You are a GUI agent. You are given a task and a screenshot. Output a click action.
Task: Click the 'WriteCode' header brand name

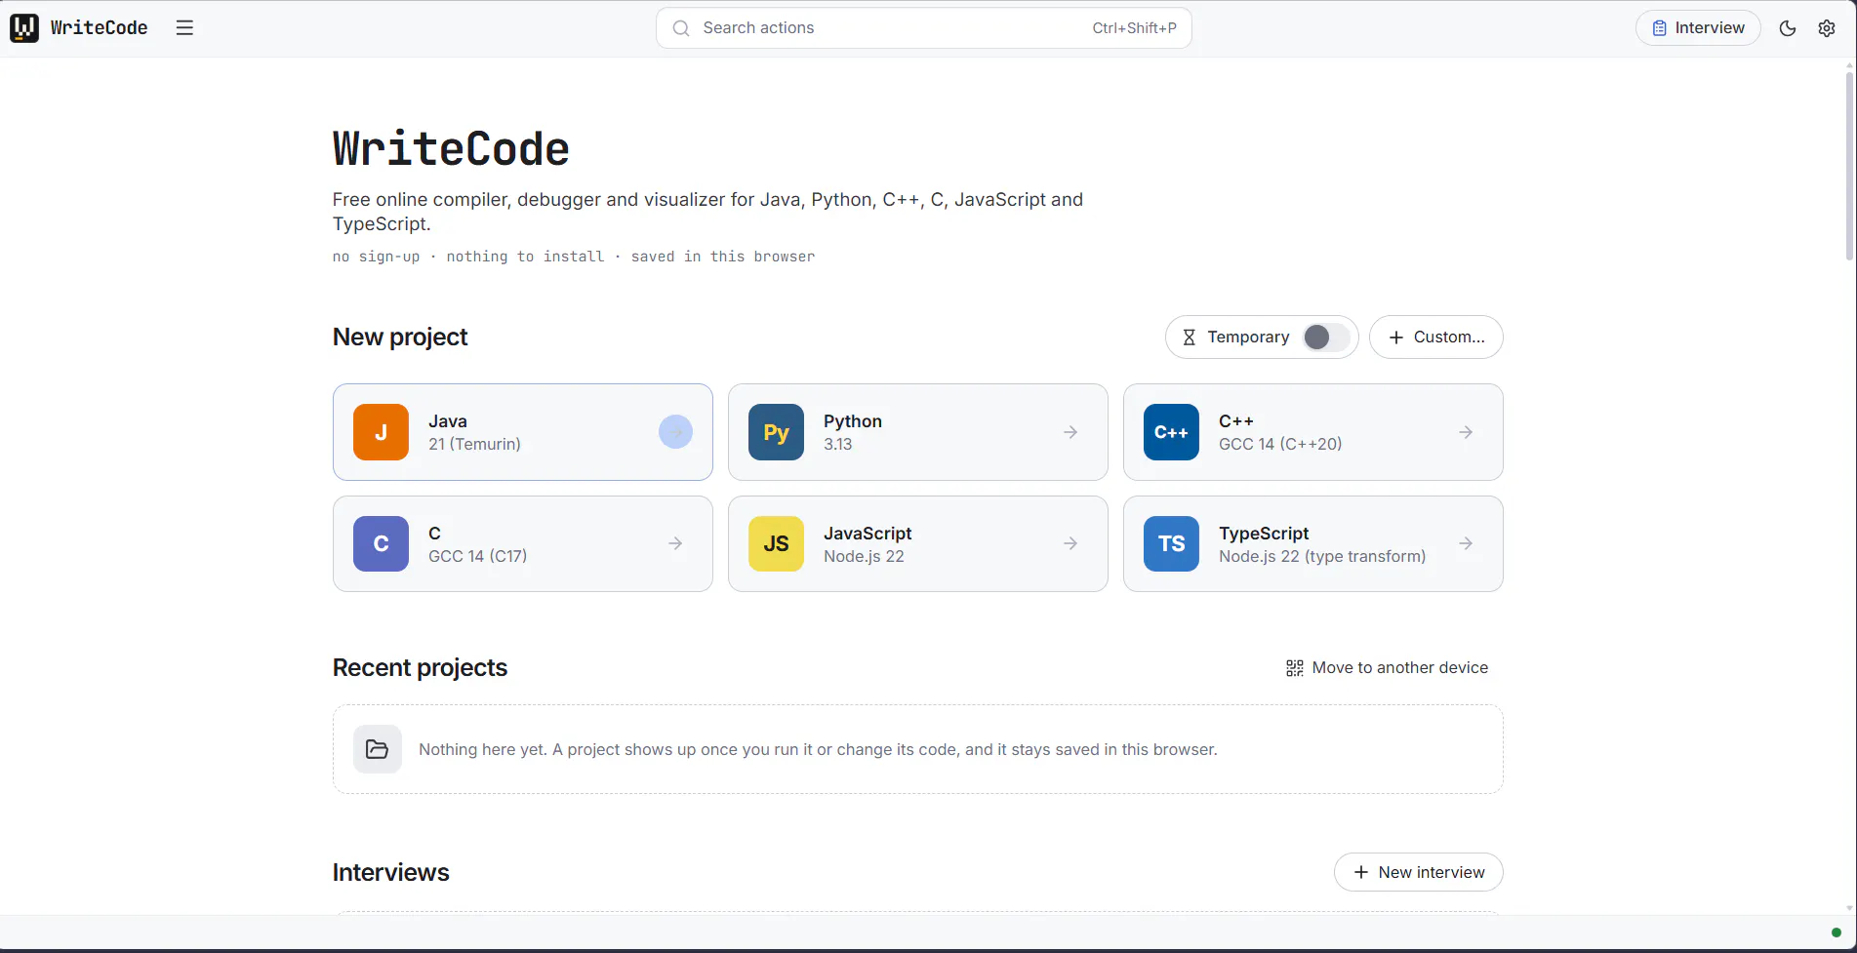(99, 28)
